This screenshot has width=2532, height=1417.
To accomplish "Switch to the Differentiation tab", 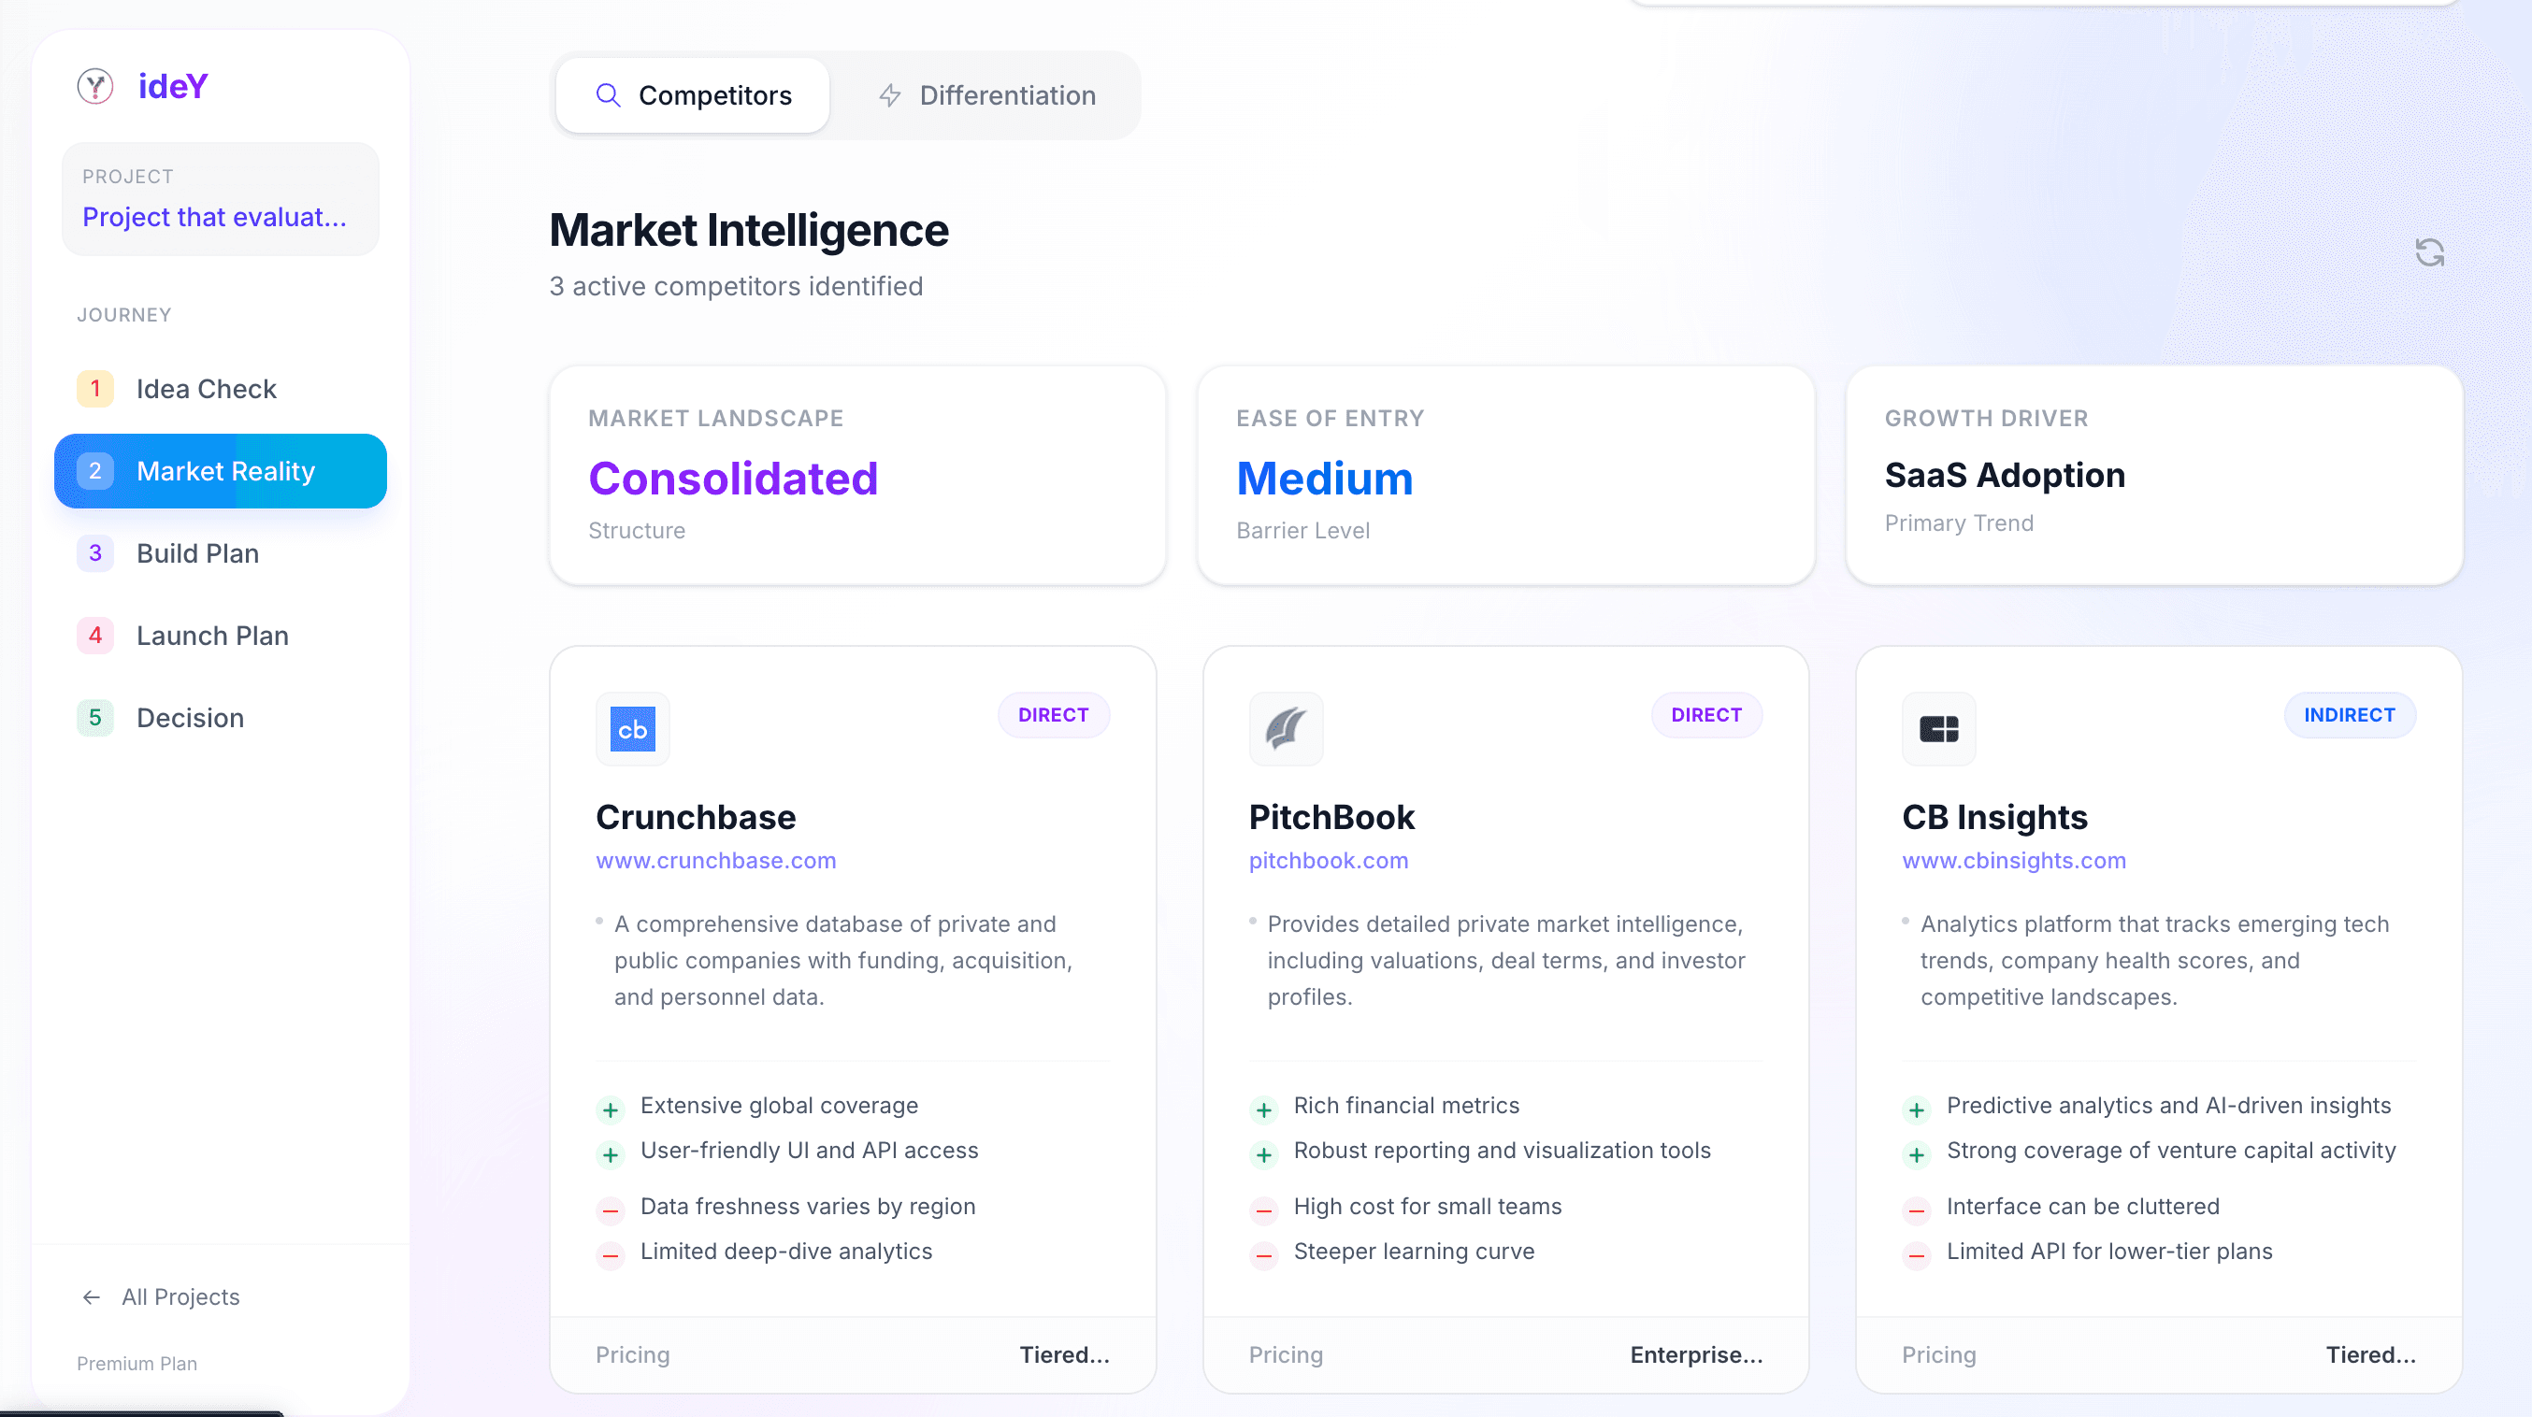I will [986, 95].
